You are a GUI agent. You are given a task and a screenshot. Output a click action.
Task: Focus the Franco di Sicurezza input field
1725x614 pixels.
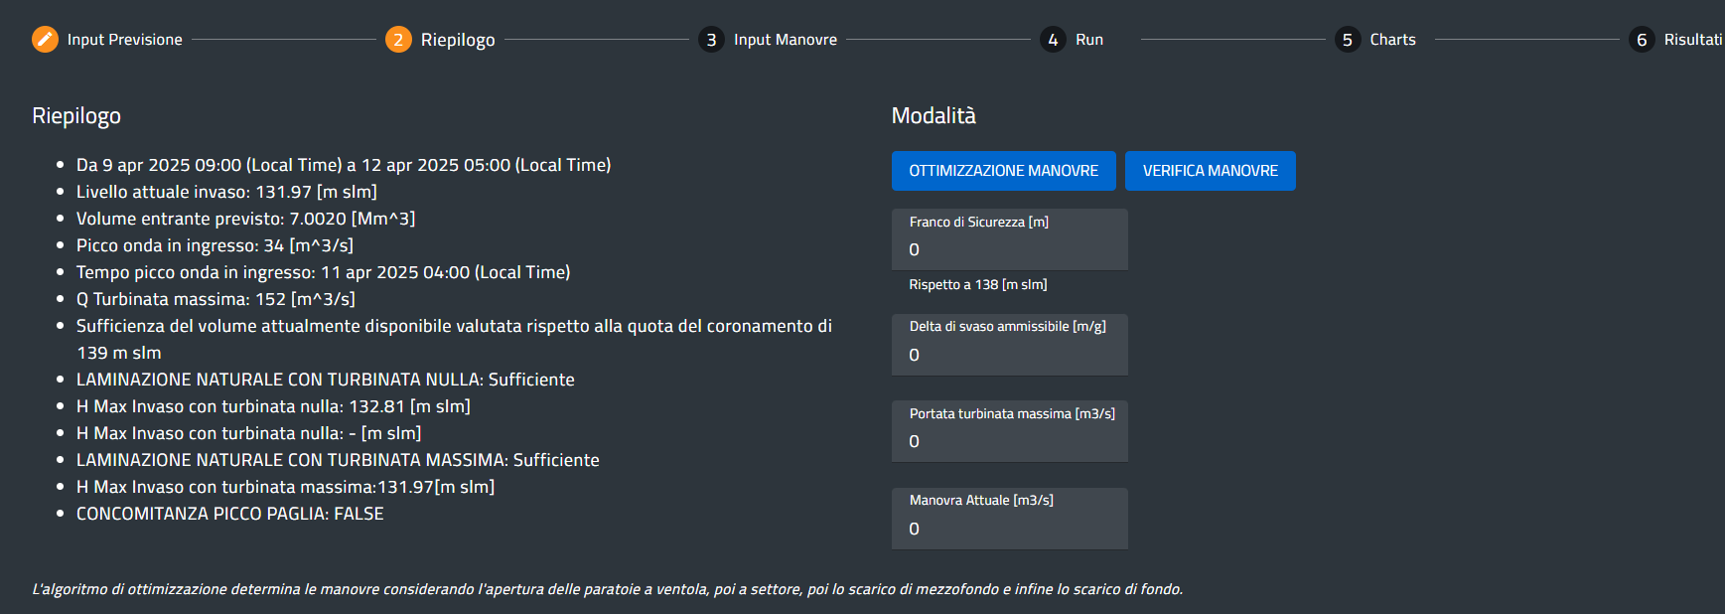1009,249
